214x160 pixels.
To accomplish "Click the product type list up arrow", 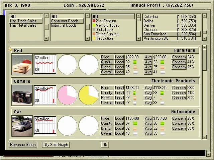I will [x=88, y=16].
